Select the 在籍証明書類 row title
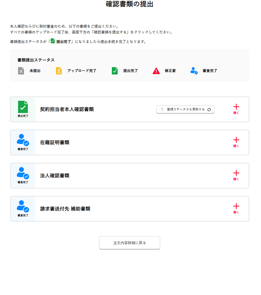The image size is (261, 295). click(x=55, y=143)
